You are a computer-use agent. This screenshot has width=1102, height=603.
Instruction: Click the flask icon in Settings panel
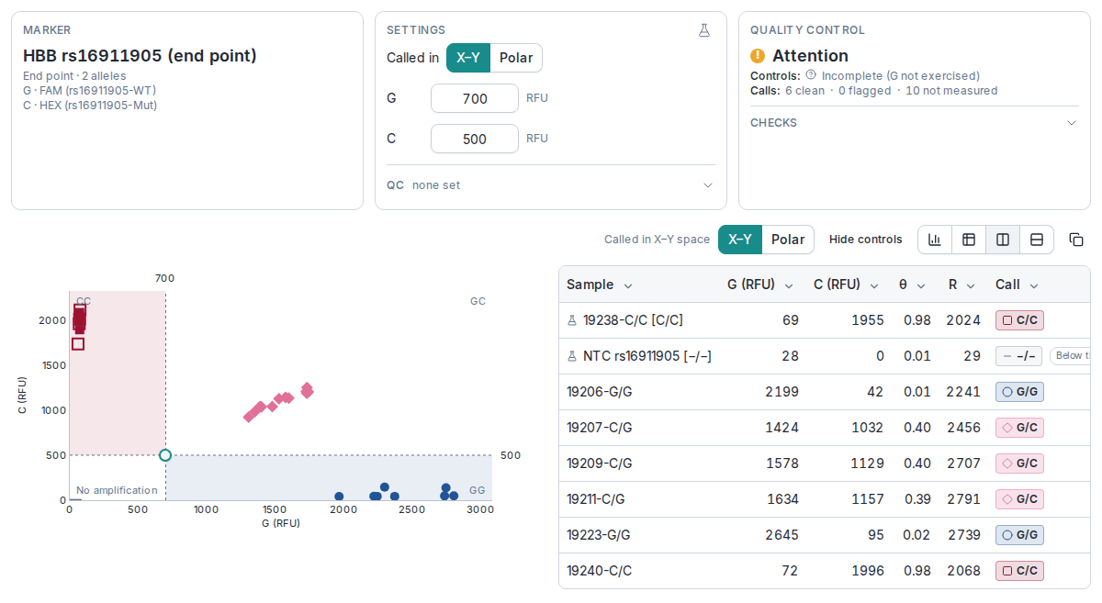point(704,30)
